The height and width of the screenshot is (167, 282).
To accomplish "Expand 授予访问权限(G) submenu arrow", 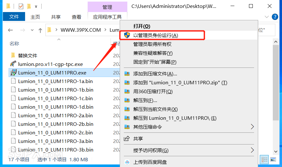I will click(252, 150).
